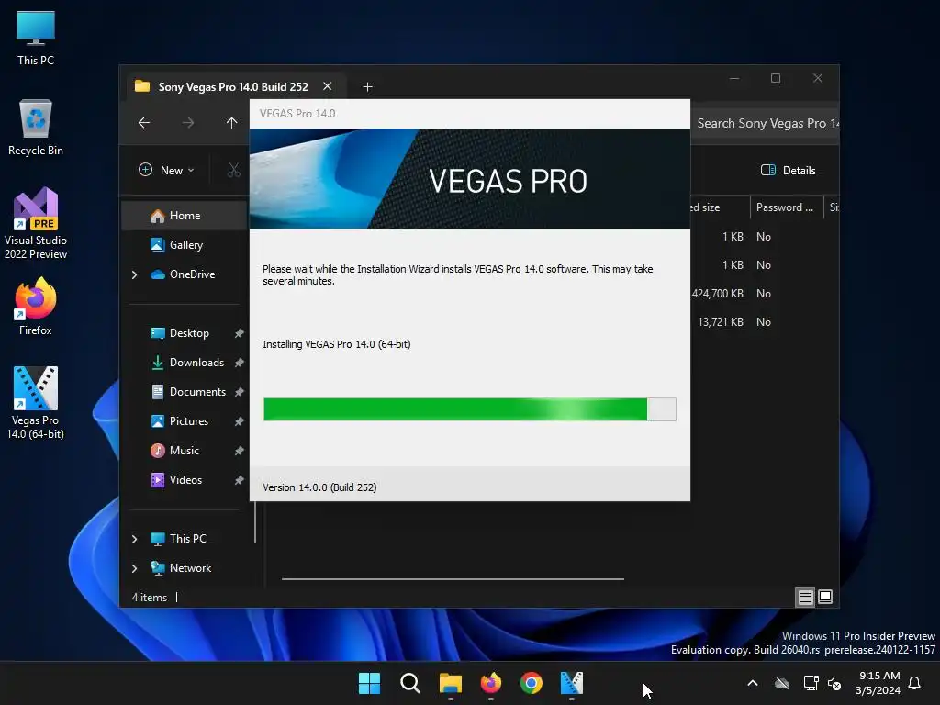This screenshot has width=940, height=705.
Task: Select This PC in navigation pane
Action: pyautogui.click(x=179, y=539)
